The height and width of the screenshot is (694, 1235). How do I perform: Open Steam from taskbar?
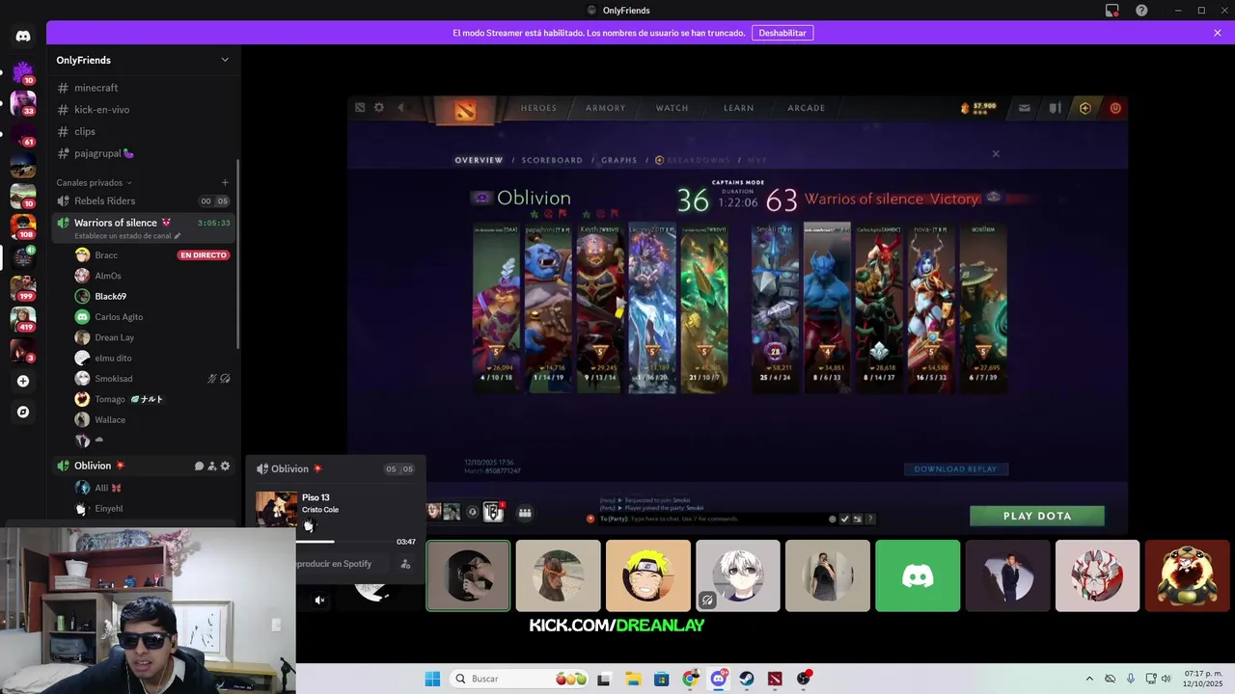point(747,679)
